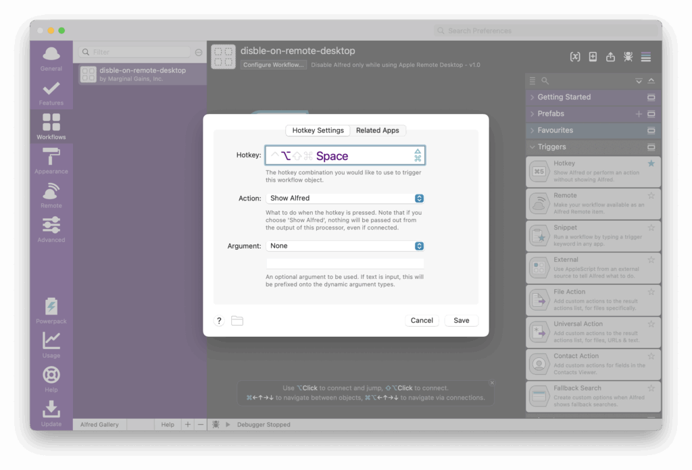The height and width of the screenshot is (470, 692).
Task: Open the Usage statistics icon
Action: (x=51, y=344)
